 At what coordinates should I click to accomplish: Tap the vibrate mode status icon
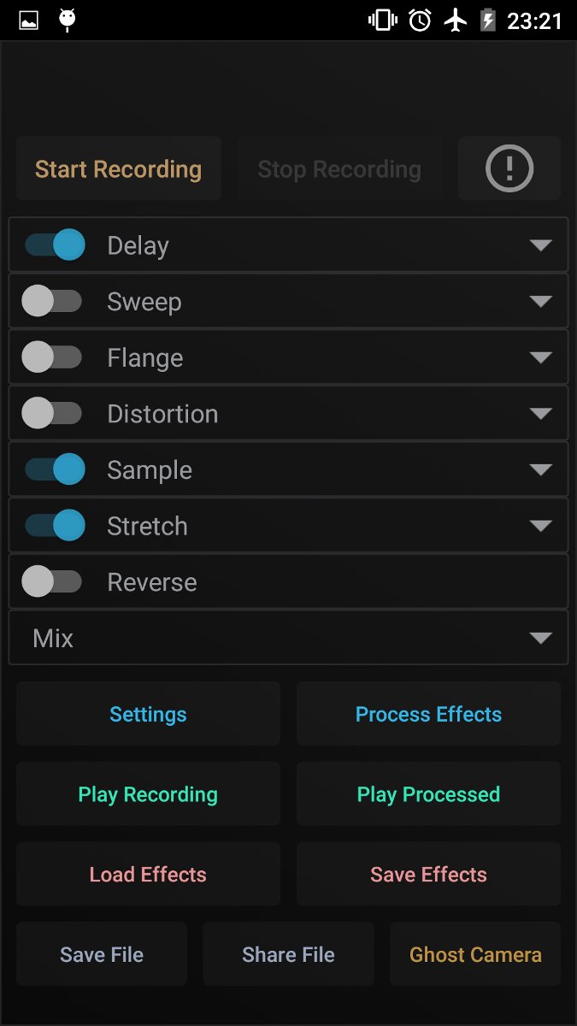pyautogui.click(x=381, y=21)
